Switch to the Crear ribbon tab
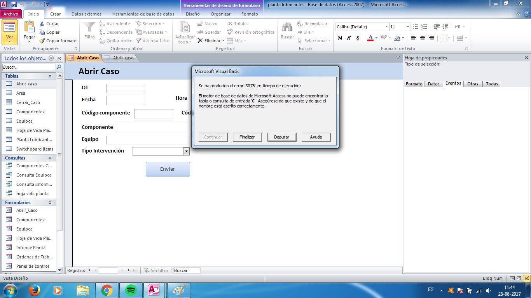 [56, 14]
